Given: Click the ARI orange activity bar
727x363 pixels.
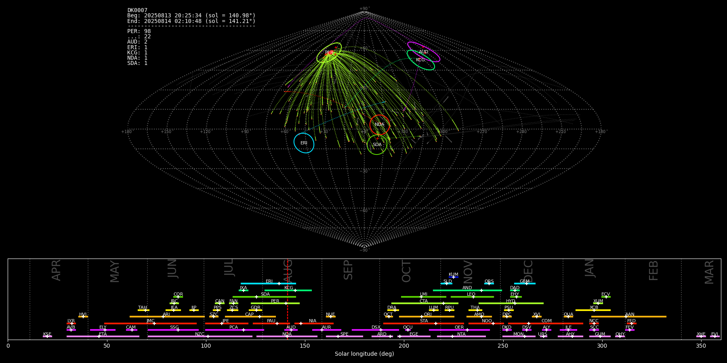Looking at the screenshot, I should coord(167,317).
